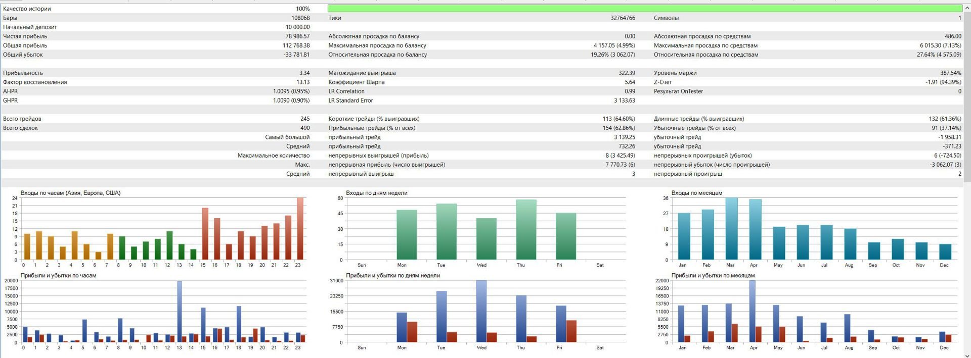Click the 486.00 absolute equity drawdown value
The width and height of the screenshot is (971, 358).
pyautogui.click(x=953, y=36)
